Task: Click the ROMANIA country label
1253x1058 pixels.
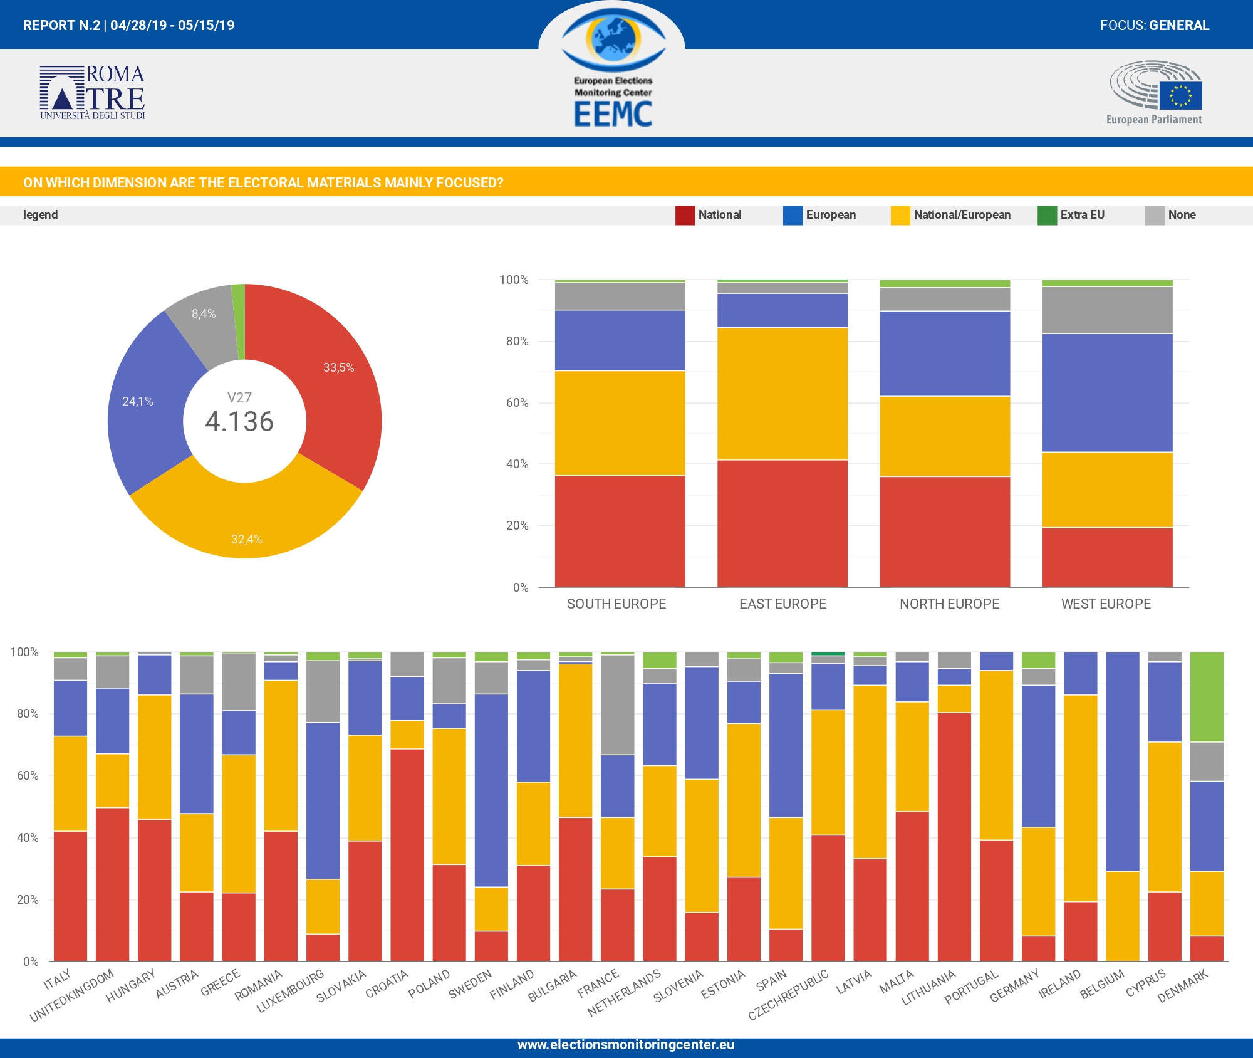Action: (259, 985)
